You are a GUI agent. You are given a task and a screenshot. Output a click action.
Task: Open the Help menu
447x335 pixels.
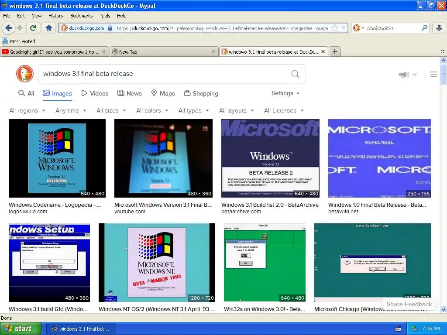coord(121,16)
